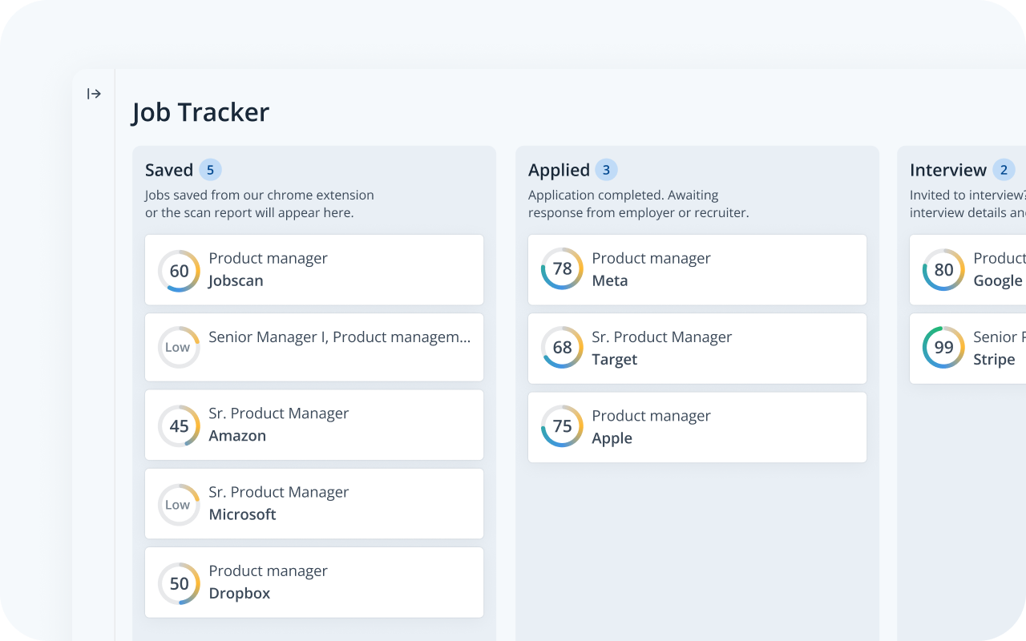
Task: Click the Applied column heading
Action: click(559, 170)
